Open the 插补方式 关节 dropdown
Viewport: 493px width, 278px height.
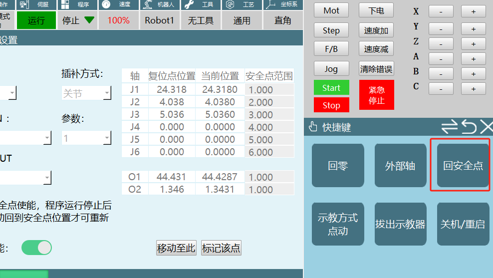pos(86,93)
